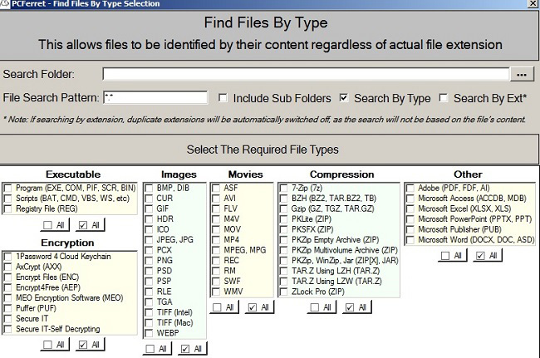Click the File Search Pattern input
540x358 pixels.
pyautogui.click(x=155, y=98)
